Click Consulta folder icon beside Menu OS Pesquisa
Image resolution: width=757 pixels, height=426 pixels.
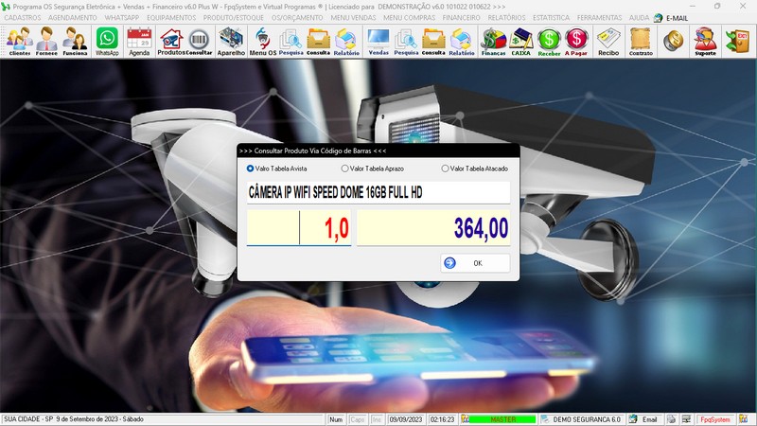tap(318, 41)
